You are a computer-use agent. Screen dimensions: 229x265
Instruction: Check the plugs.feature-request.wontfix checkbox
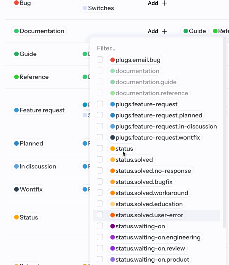(x=100, y=137)
